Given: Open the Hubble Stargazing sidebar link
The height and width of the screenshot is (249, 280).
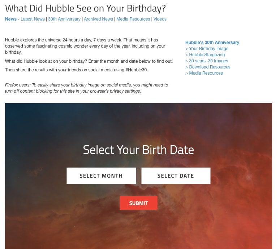Looking at the screenshot, I should click(x=207, y=55).
